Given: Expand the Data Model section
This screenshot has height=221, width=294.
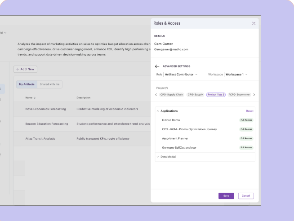Looking at the screenshot, I should pos(158,157).
